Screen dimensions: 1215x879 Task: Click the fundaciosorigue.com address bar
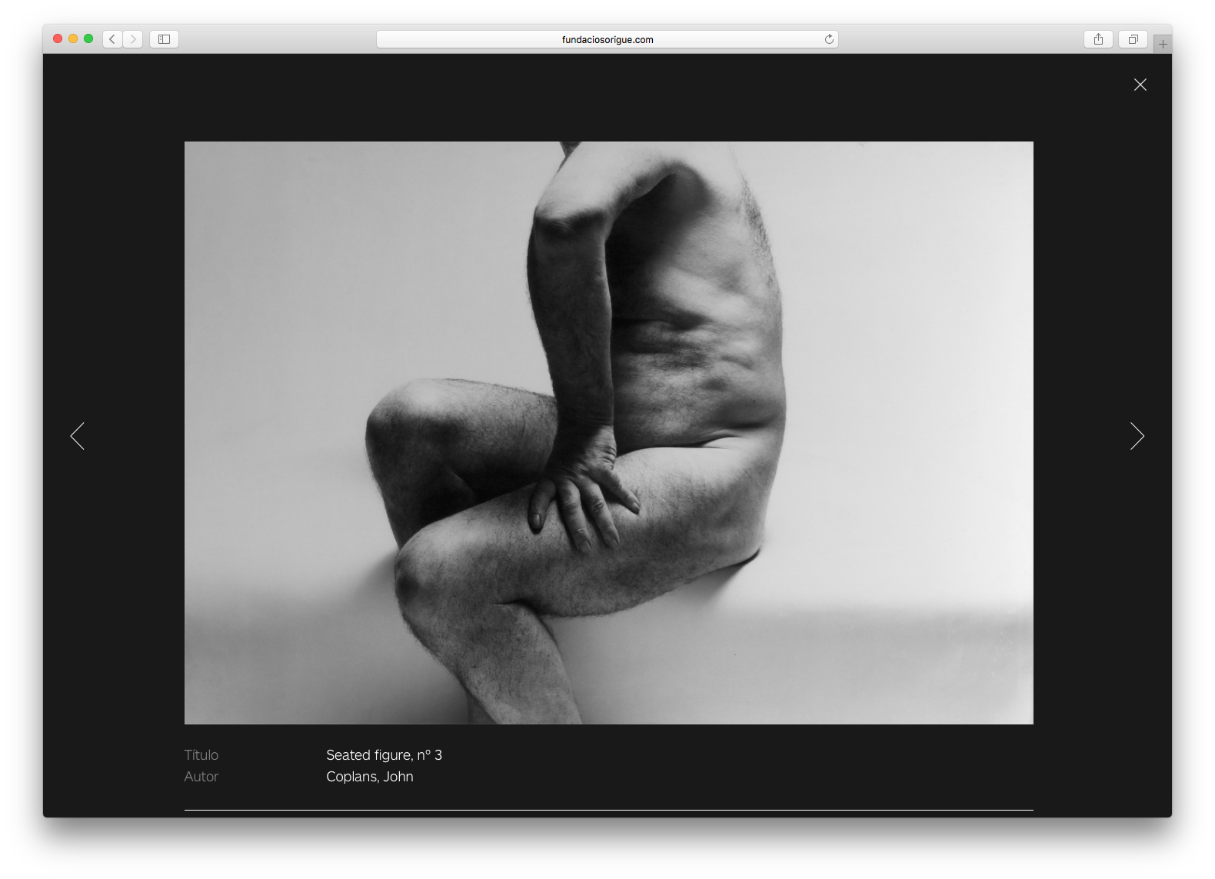click(x=607, y=39)
